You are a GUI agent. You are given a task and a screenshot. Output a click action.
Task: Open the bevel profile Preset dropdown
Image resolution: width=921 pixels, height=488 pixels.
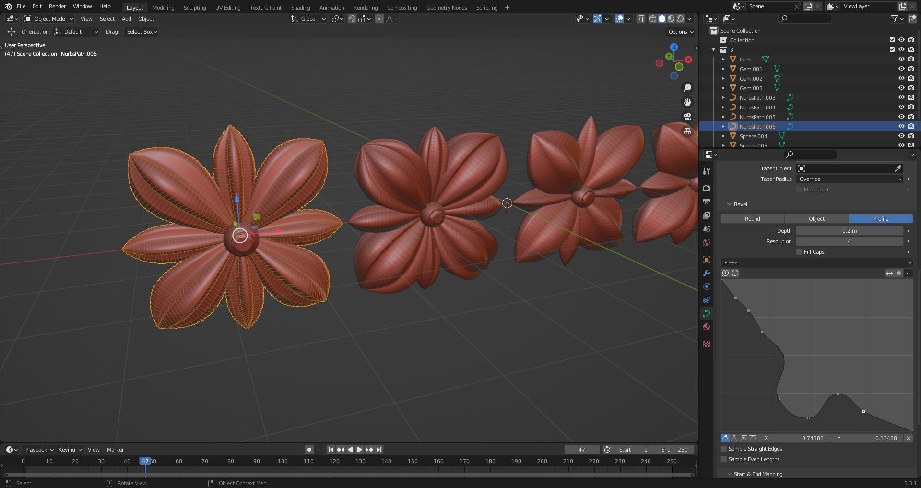[816, 262]
